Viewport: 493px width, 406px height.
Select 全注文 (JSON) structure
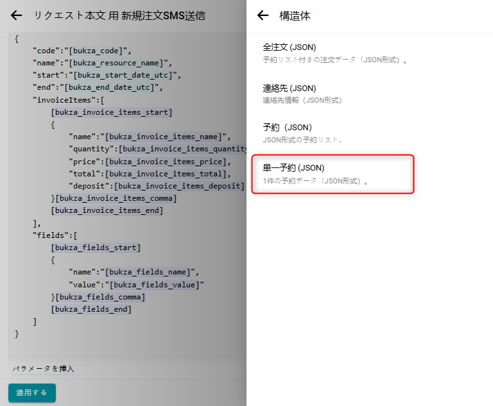point(335,53)
